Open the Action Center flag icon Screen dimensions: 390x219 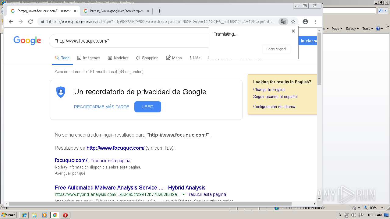click(361, 215)
